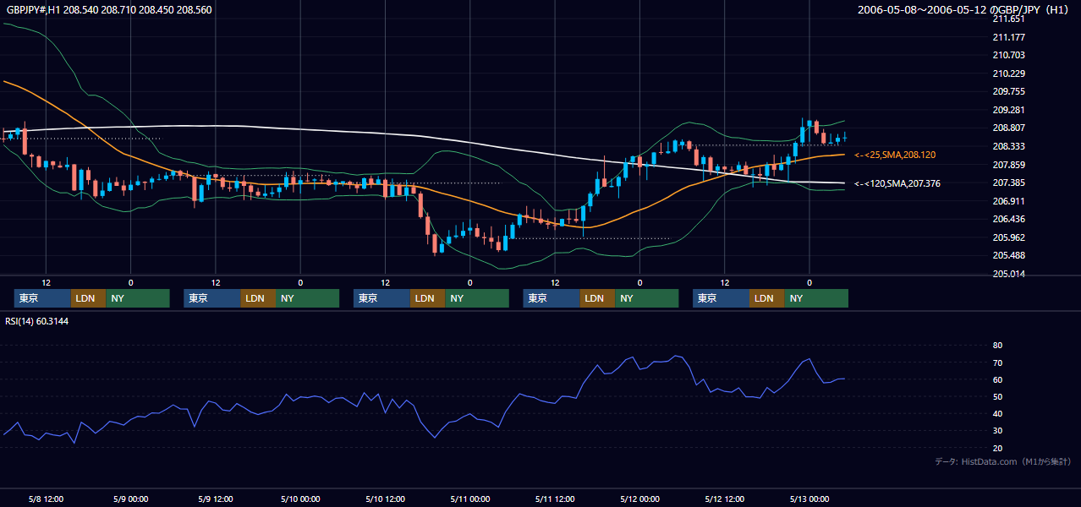Click the leftmost NY session block
The image size is (1081, 507).
138,298
